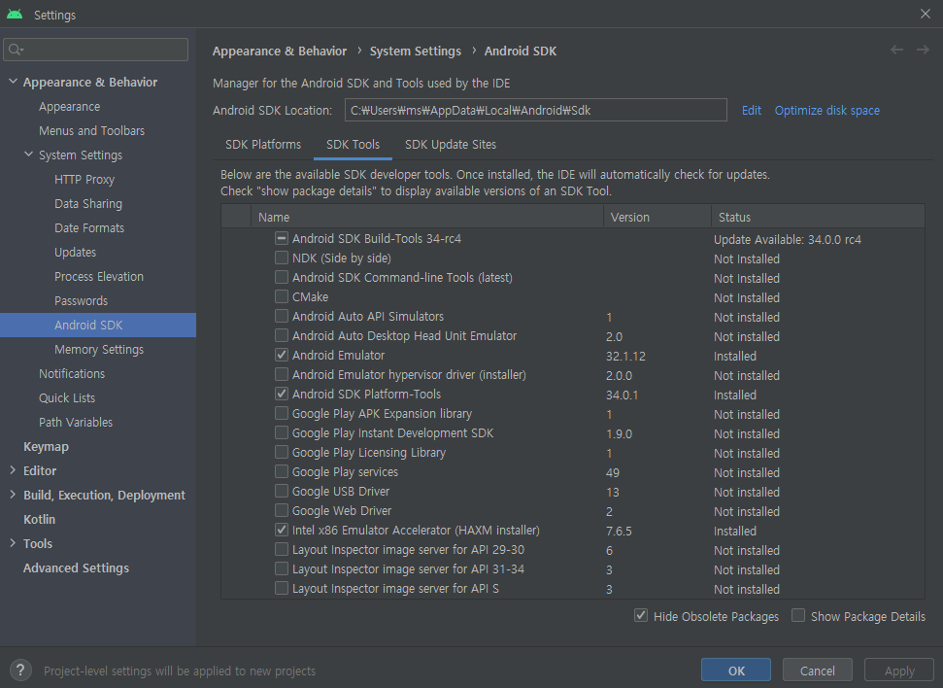Click the settings search input field

pyautogui.click(x=95, y=50)
